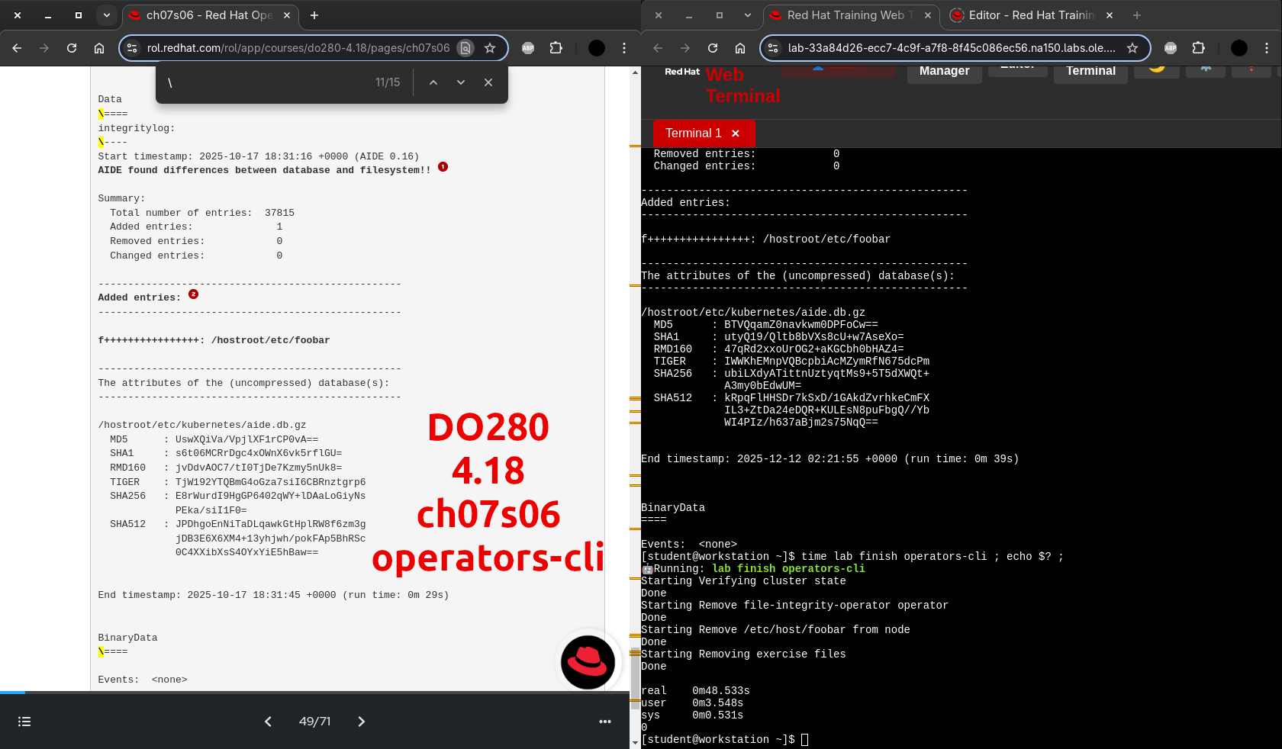Close the Terminal 1 tab

click(736, 133)
